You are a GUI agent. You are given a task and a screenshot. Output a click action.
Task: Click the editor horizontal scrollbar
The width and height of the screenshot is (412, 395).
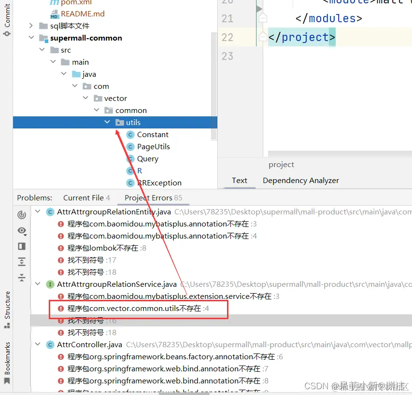(340, 154)
